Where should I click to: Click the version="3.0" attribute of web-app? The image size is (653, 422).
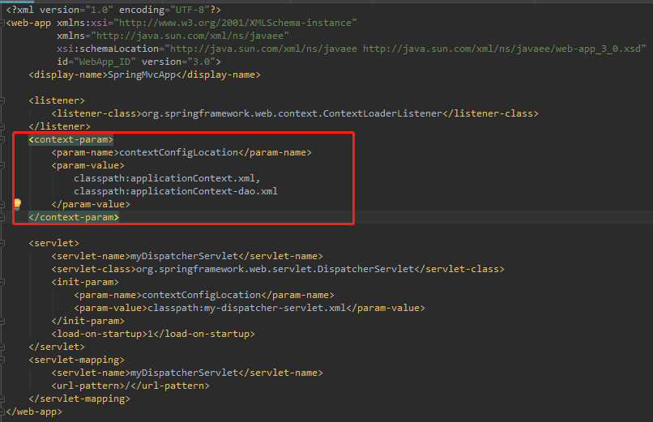click(178, 62)
